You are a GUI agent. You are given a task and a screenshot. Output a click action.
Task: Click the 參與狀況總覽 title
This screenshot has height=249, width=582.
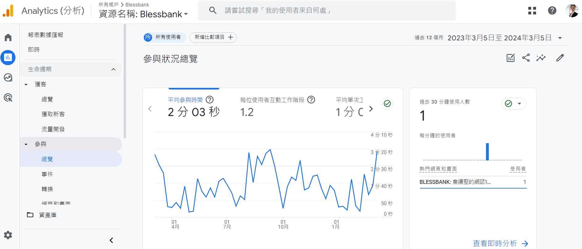(170, 59)
